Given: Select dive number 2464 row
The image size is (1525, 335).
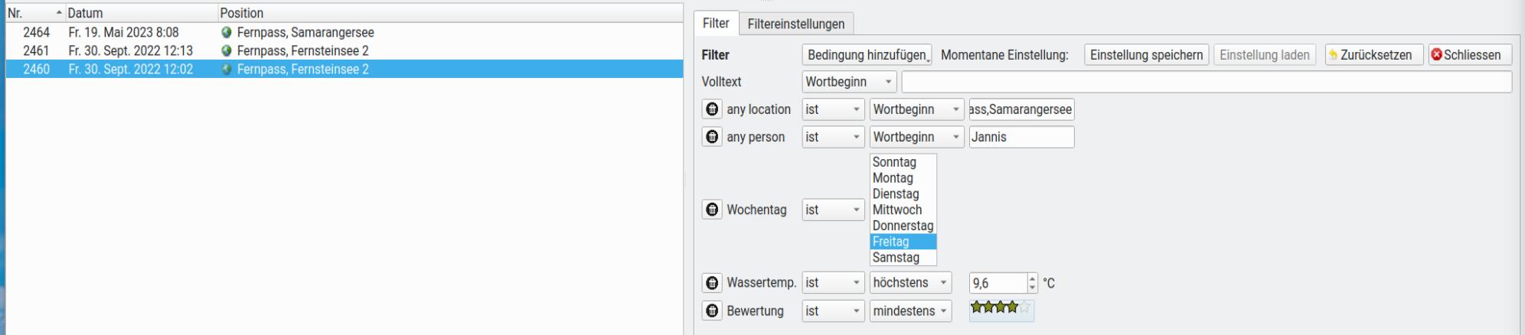Looking at the screenshot, I should pyautogui.click(x=344, y=33).
